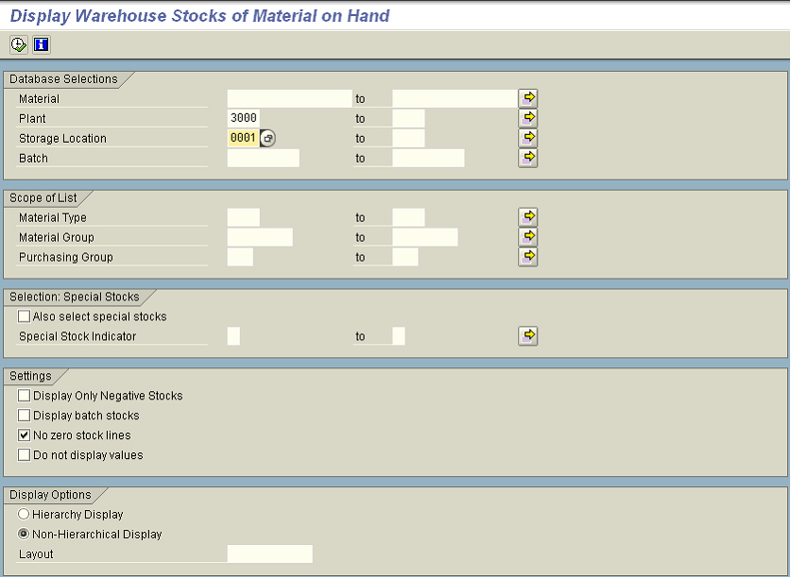Click the Execute clock icon in toolbar

click(x=19, y=44)
